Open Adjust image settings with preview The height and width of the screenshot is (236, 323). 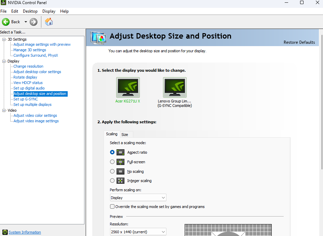[x=42, y=44]
